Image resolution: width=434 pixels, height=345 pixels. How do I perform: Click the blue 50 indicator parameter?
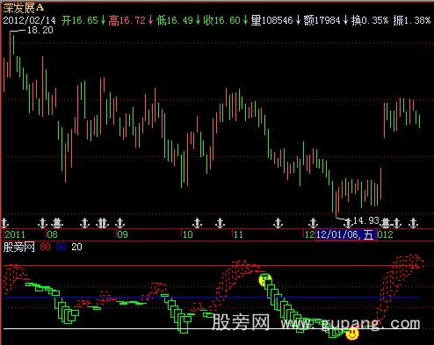61,247
